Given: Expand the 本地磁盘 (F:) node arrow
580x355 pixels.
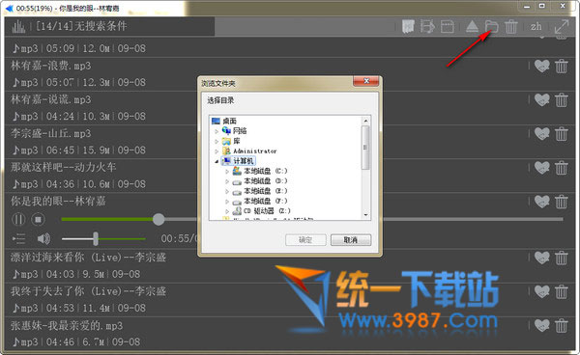Looking at the screenshot, I should (227, 201).
